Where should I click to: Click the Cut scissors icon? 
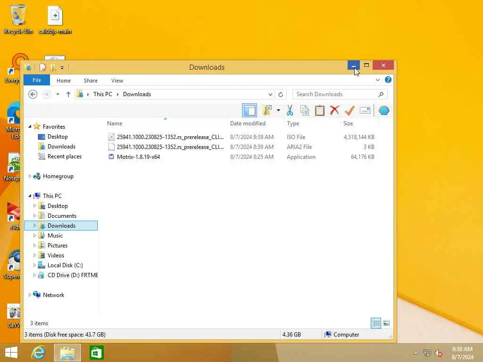pos(290,110)
